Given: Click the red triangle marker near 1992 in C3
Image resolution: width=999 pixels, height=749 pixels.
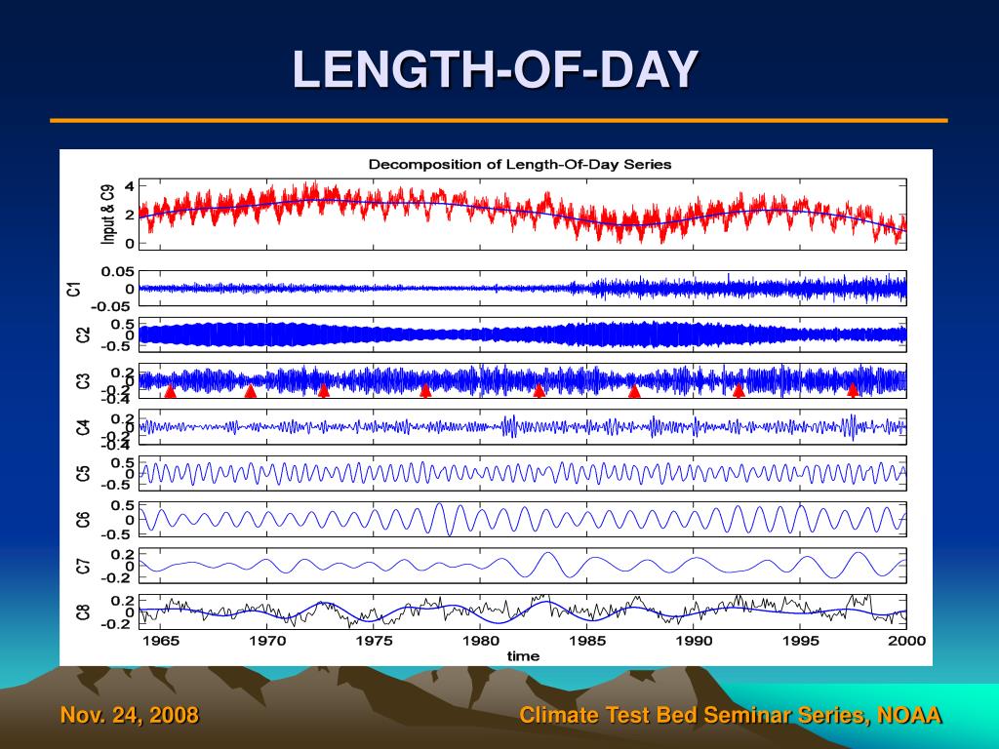Looking at the screenshot, I should point(739,390).
